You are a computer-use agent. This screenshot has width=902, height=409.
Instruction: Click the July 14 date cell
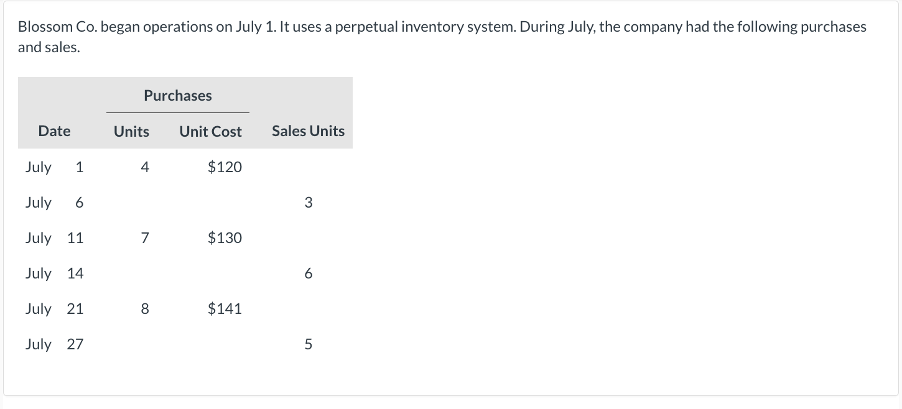point(54,273)
